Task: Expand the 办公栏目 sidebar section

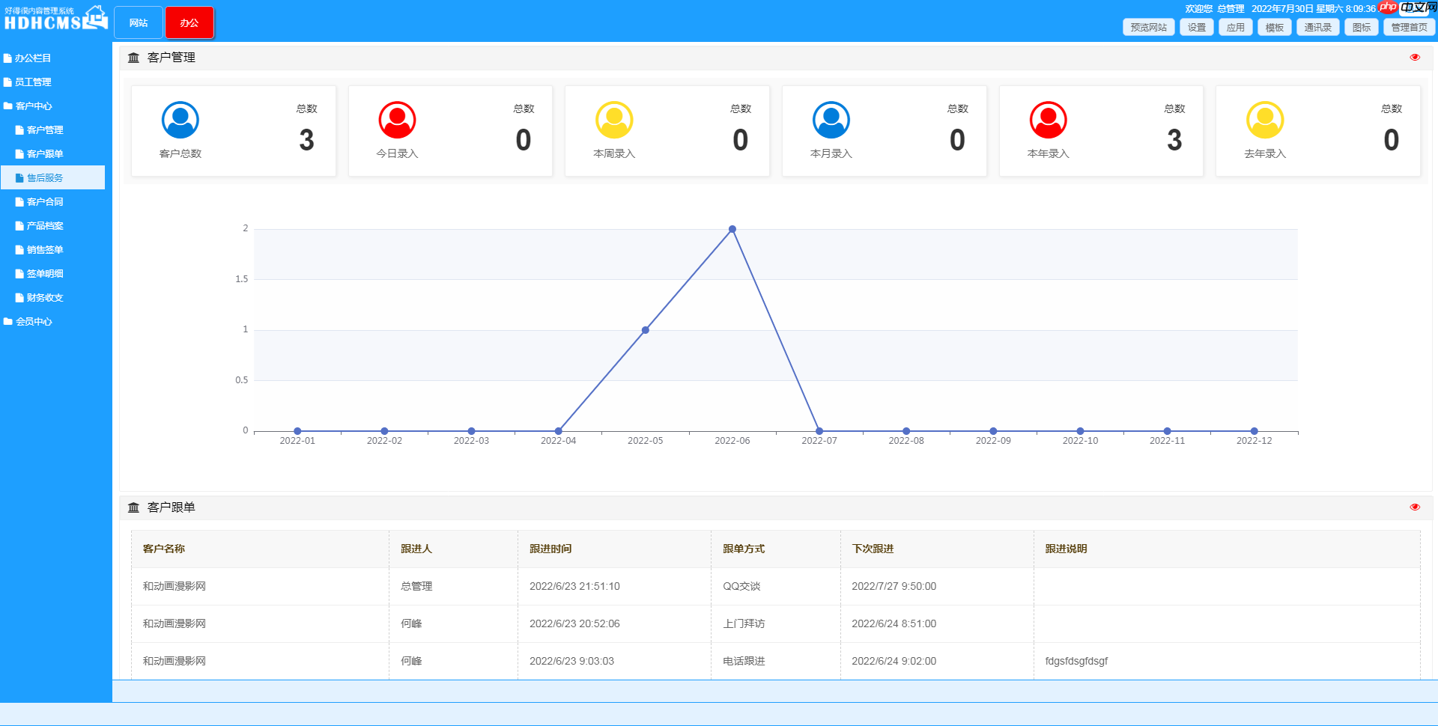Action: [x=33, y=58]
